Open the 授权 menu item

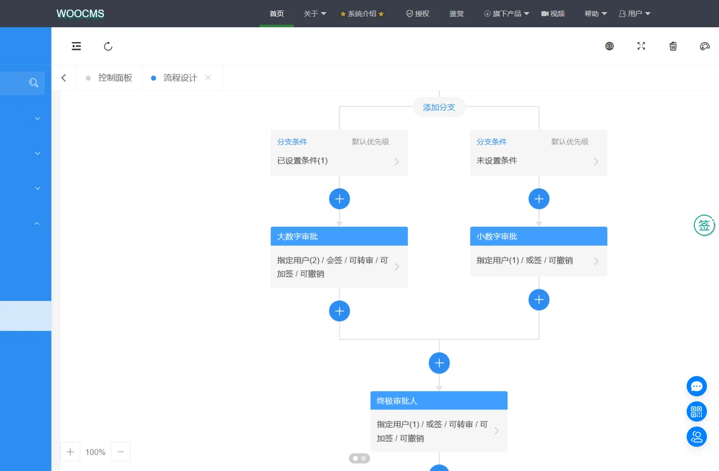(418, 14)
